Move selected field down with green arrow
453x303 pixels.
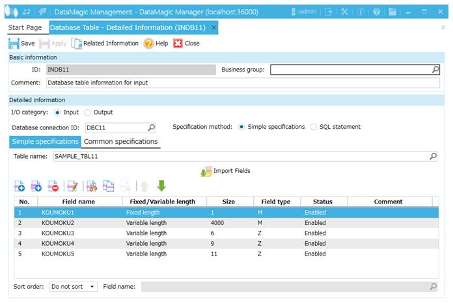(x=161, y=187)
